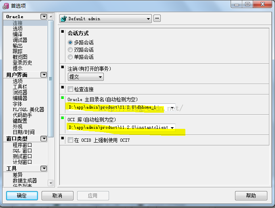Open the Oracle home path dropdown arrow
This screenshot has height=208, width=275.
tap(172, 108)
